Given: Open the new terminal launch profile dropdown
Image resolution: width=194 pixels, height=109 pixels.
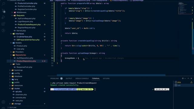Looking at the screenshot, I should 185,78.
